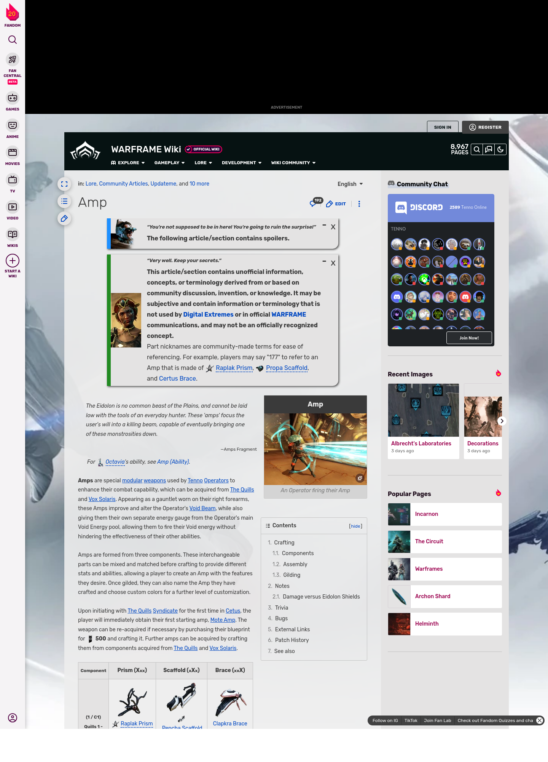Image resolution: width=548 pixels, height=762 pixels.
Task: Expand the Development menu
Action: 242,163
